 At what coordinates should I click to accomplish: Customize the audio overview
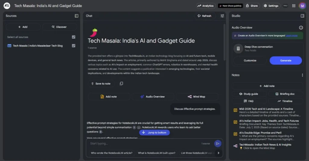point(250,61)
